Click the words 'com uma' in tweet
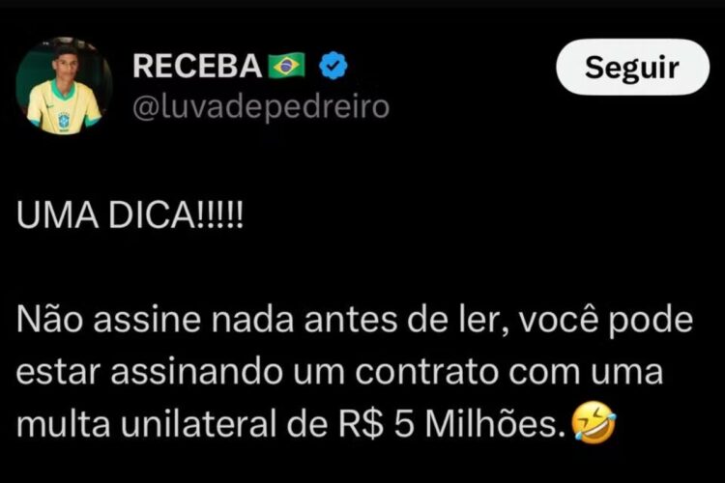 [586, 373]
